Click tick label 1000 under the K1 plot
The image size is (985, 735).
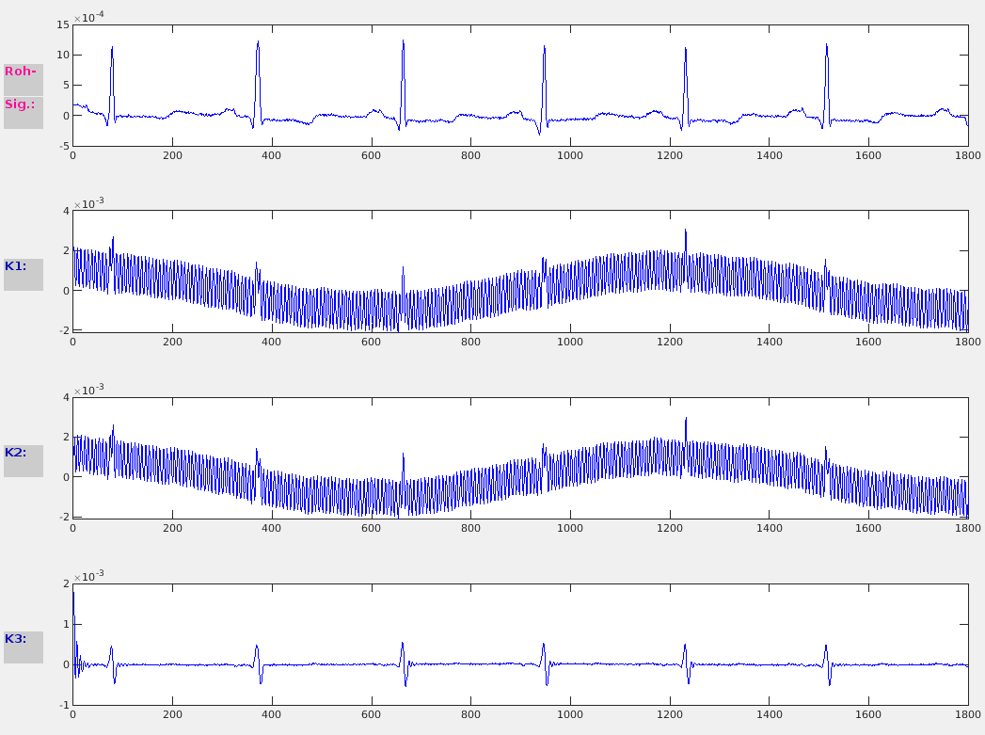(x=570, y=342)
